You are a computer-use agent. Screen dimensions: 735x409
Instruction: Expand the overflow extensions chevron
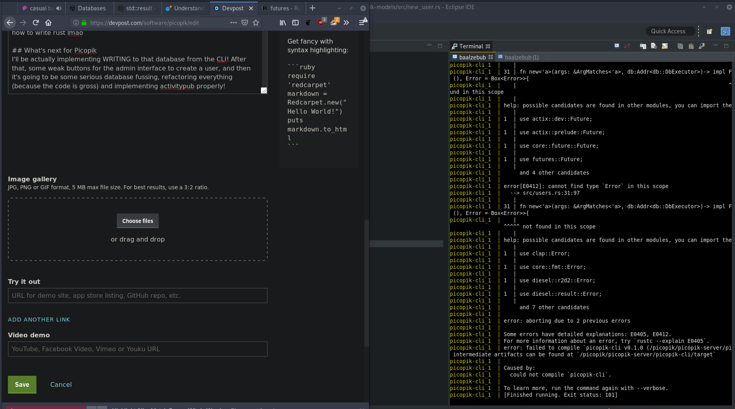click(347, 23)
